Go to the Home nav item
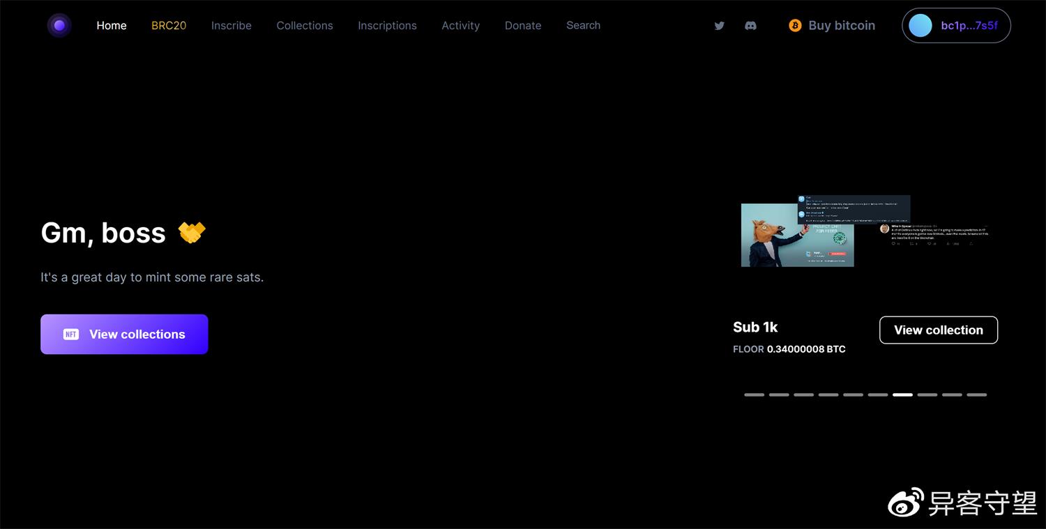1046x529 pixels. coord(112,26)
